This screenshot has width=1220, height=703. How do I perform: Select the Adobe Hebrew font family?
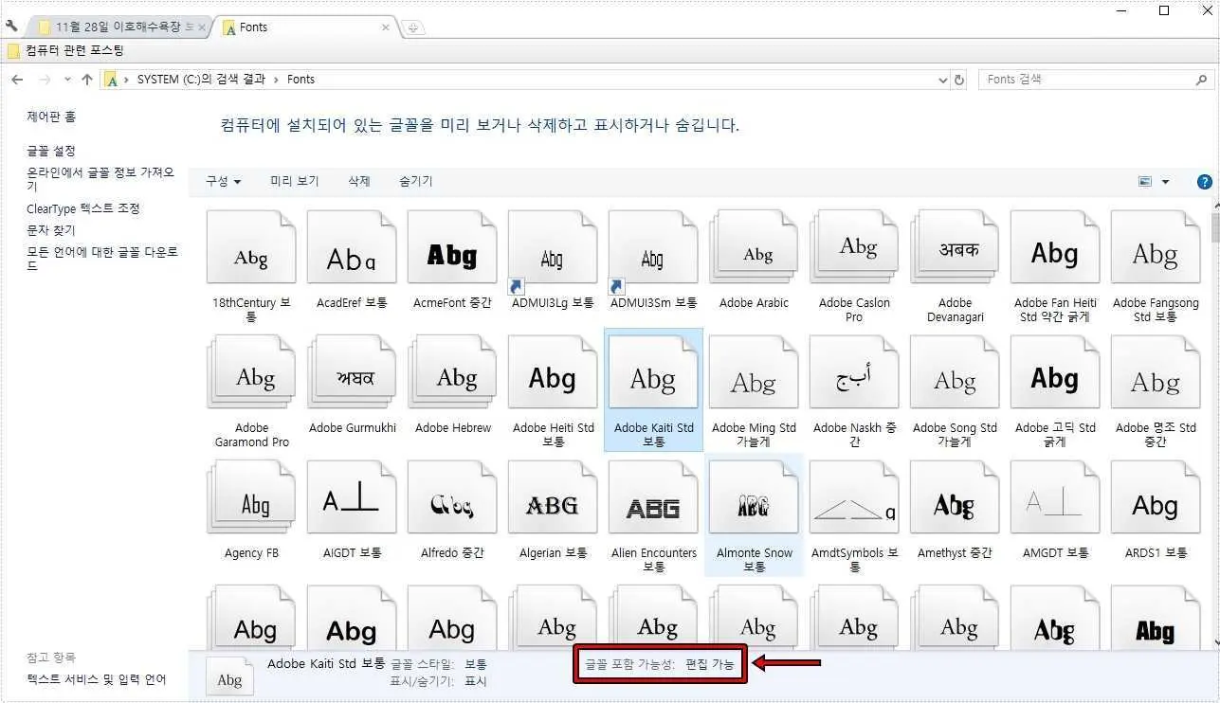click(x=452, y=372)
